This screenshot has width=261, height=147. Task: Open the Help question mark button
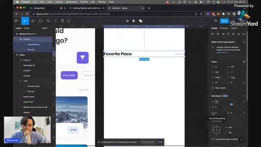point(241,140)
